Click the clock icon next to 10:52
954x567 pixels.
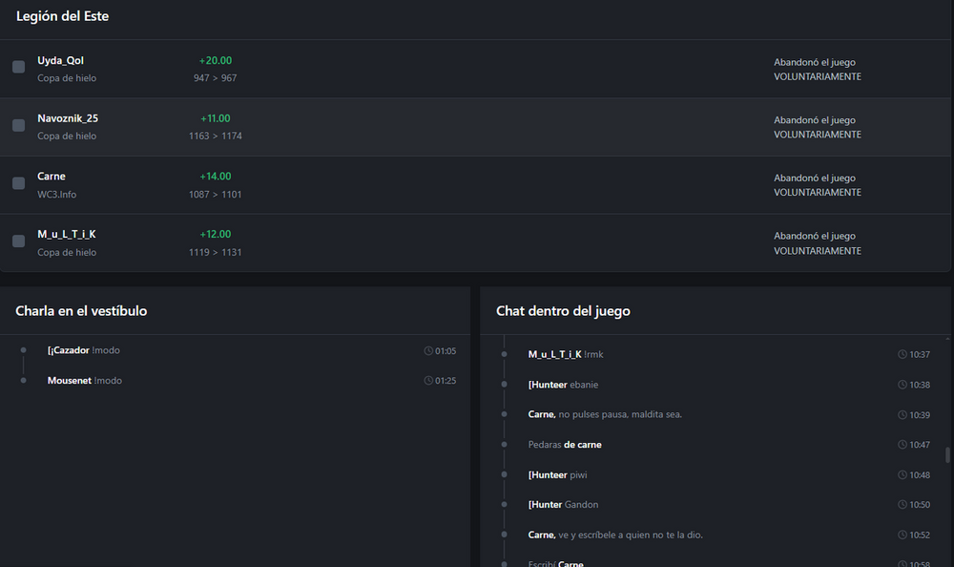click(902, 535)
